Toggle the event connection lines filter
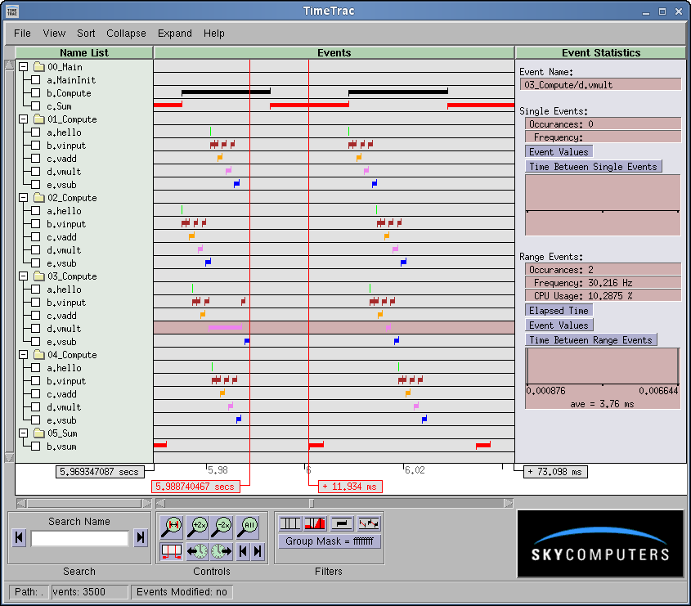The image size is (691, 606). [x=369, y=523]
